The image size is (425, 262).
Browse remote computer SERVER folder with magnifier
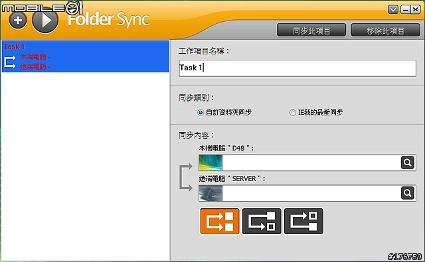[407, 193]
